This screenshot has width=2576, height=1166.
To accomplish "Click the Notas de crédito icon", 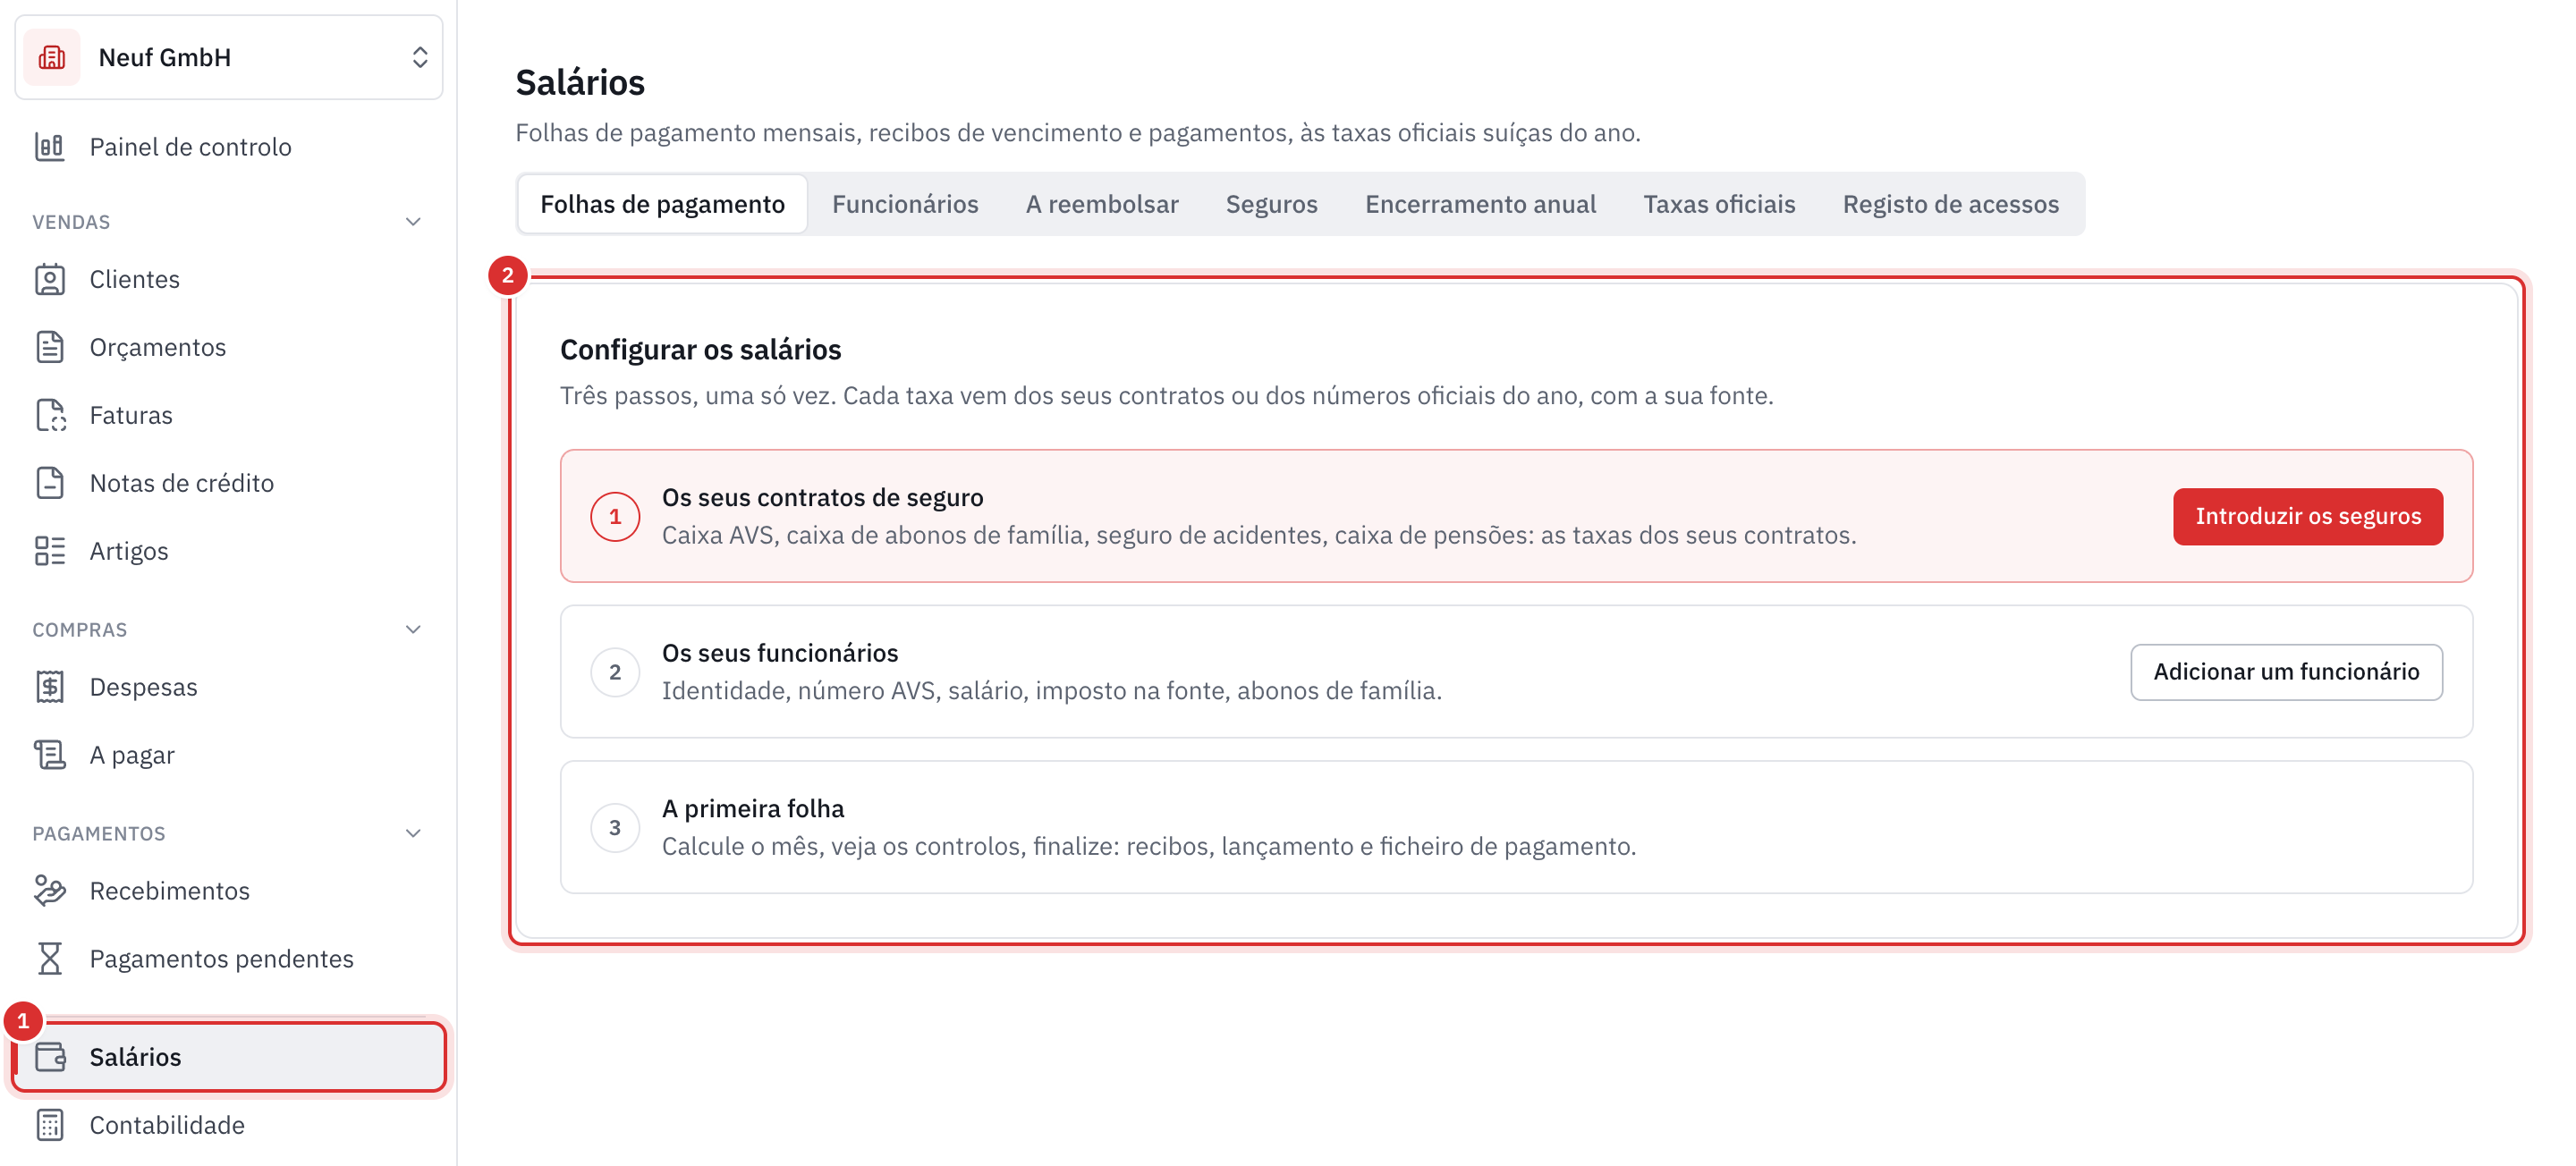I will 50,483.
